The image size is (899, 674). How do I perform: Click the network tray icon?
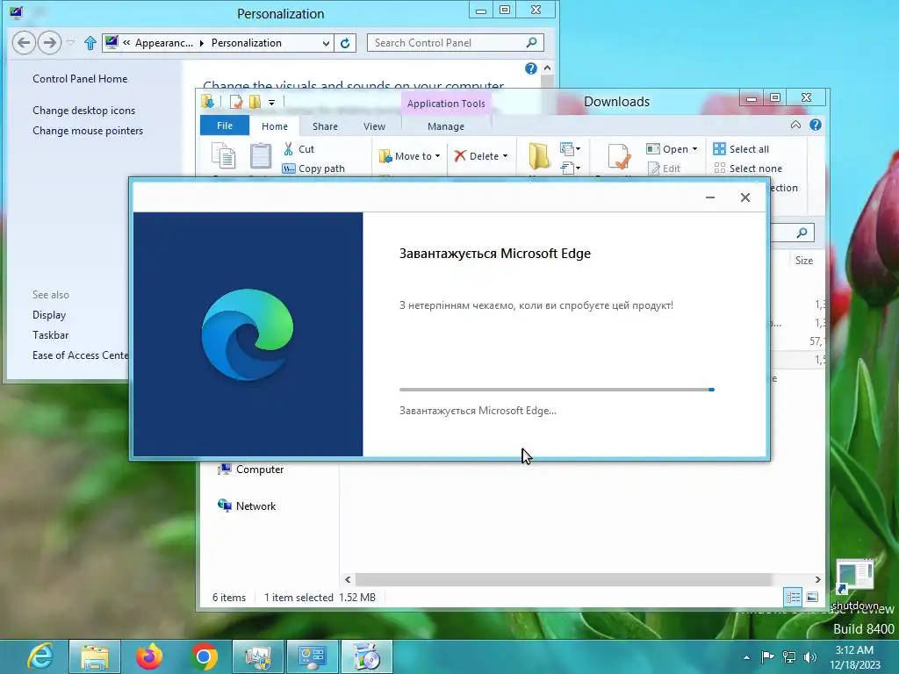(789, 656)
